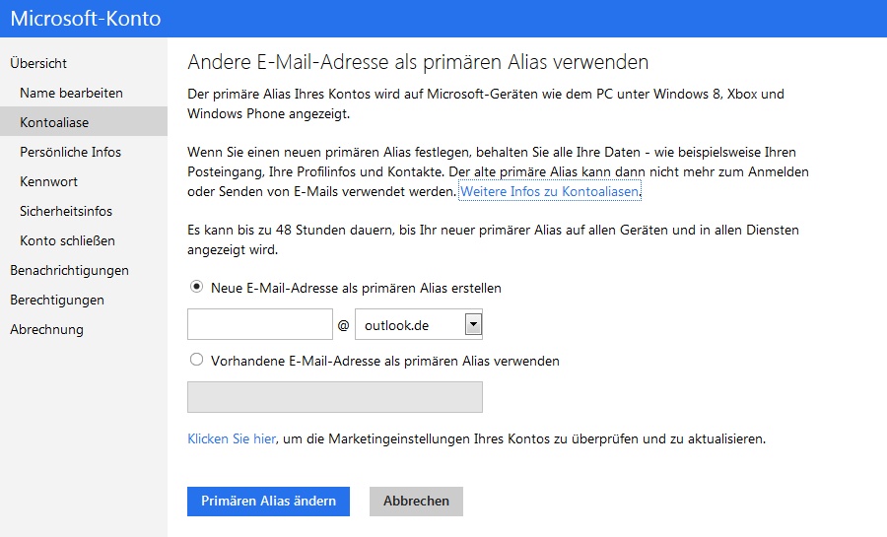Go to Name bearbeiten in sidebar

[x=71, y=93]
